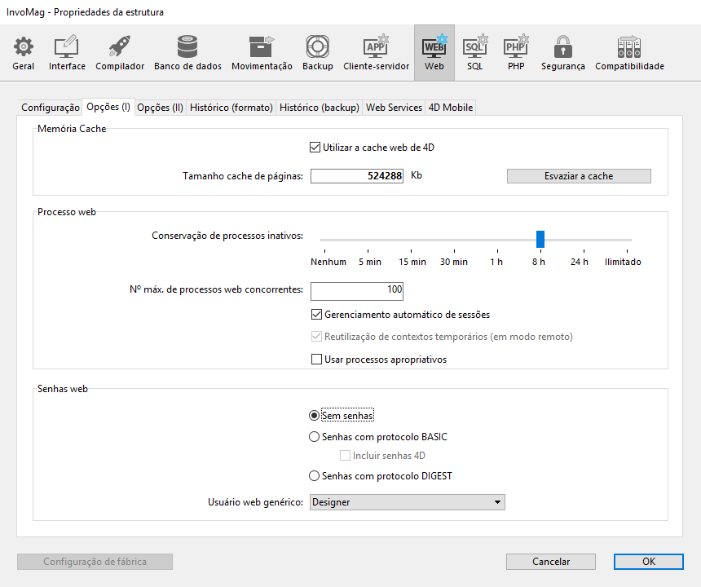The width and height of the screenshot is (701, 587).
Task: Open the Interface settings page
Action: tap(67, 53)
